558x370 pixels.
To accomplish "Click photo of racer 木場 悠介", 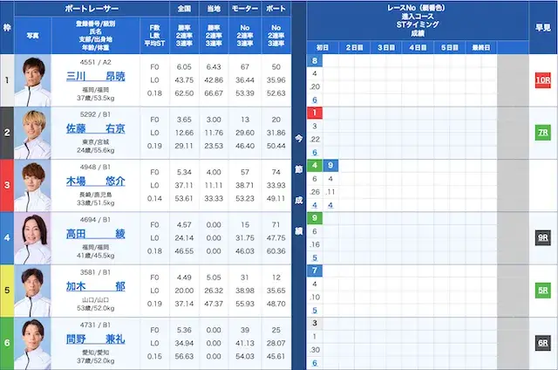I will click(x=33, y=186).
